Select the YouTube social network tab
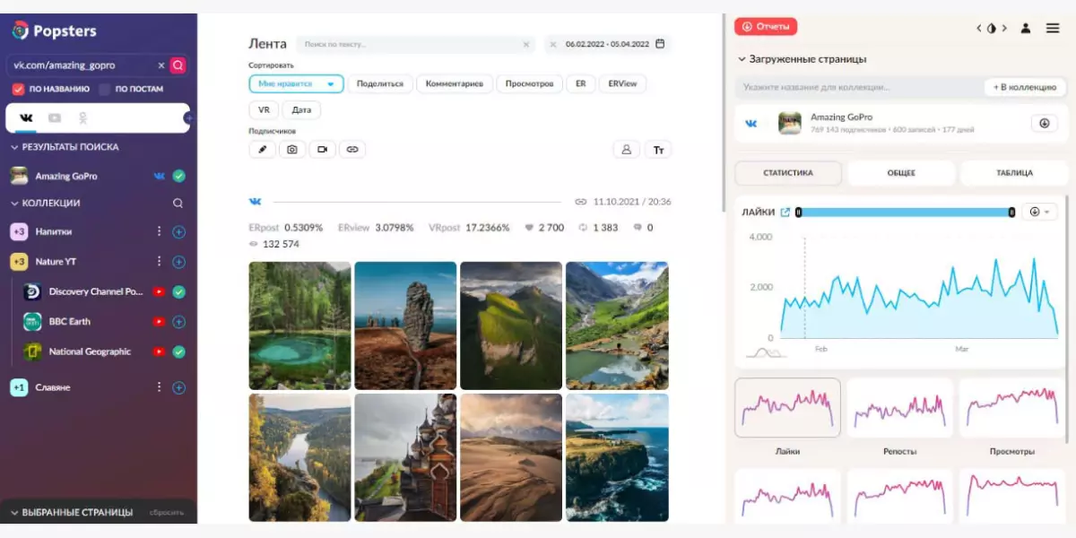Image resolution: width=1076 pixels, height=538 pixels. 55,117
